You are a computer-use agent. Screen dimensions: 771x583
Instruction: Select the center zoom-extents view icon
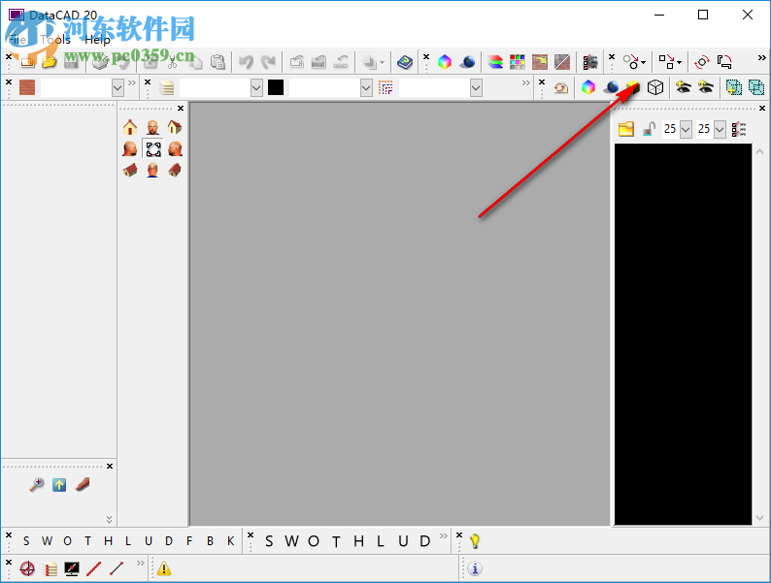pyautogui.click(x=152, y=148)
